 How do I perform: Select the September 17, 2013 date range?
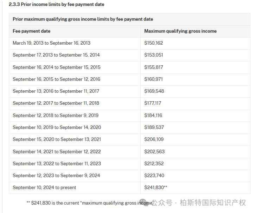56,55
